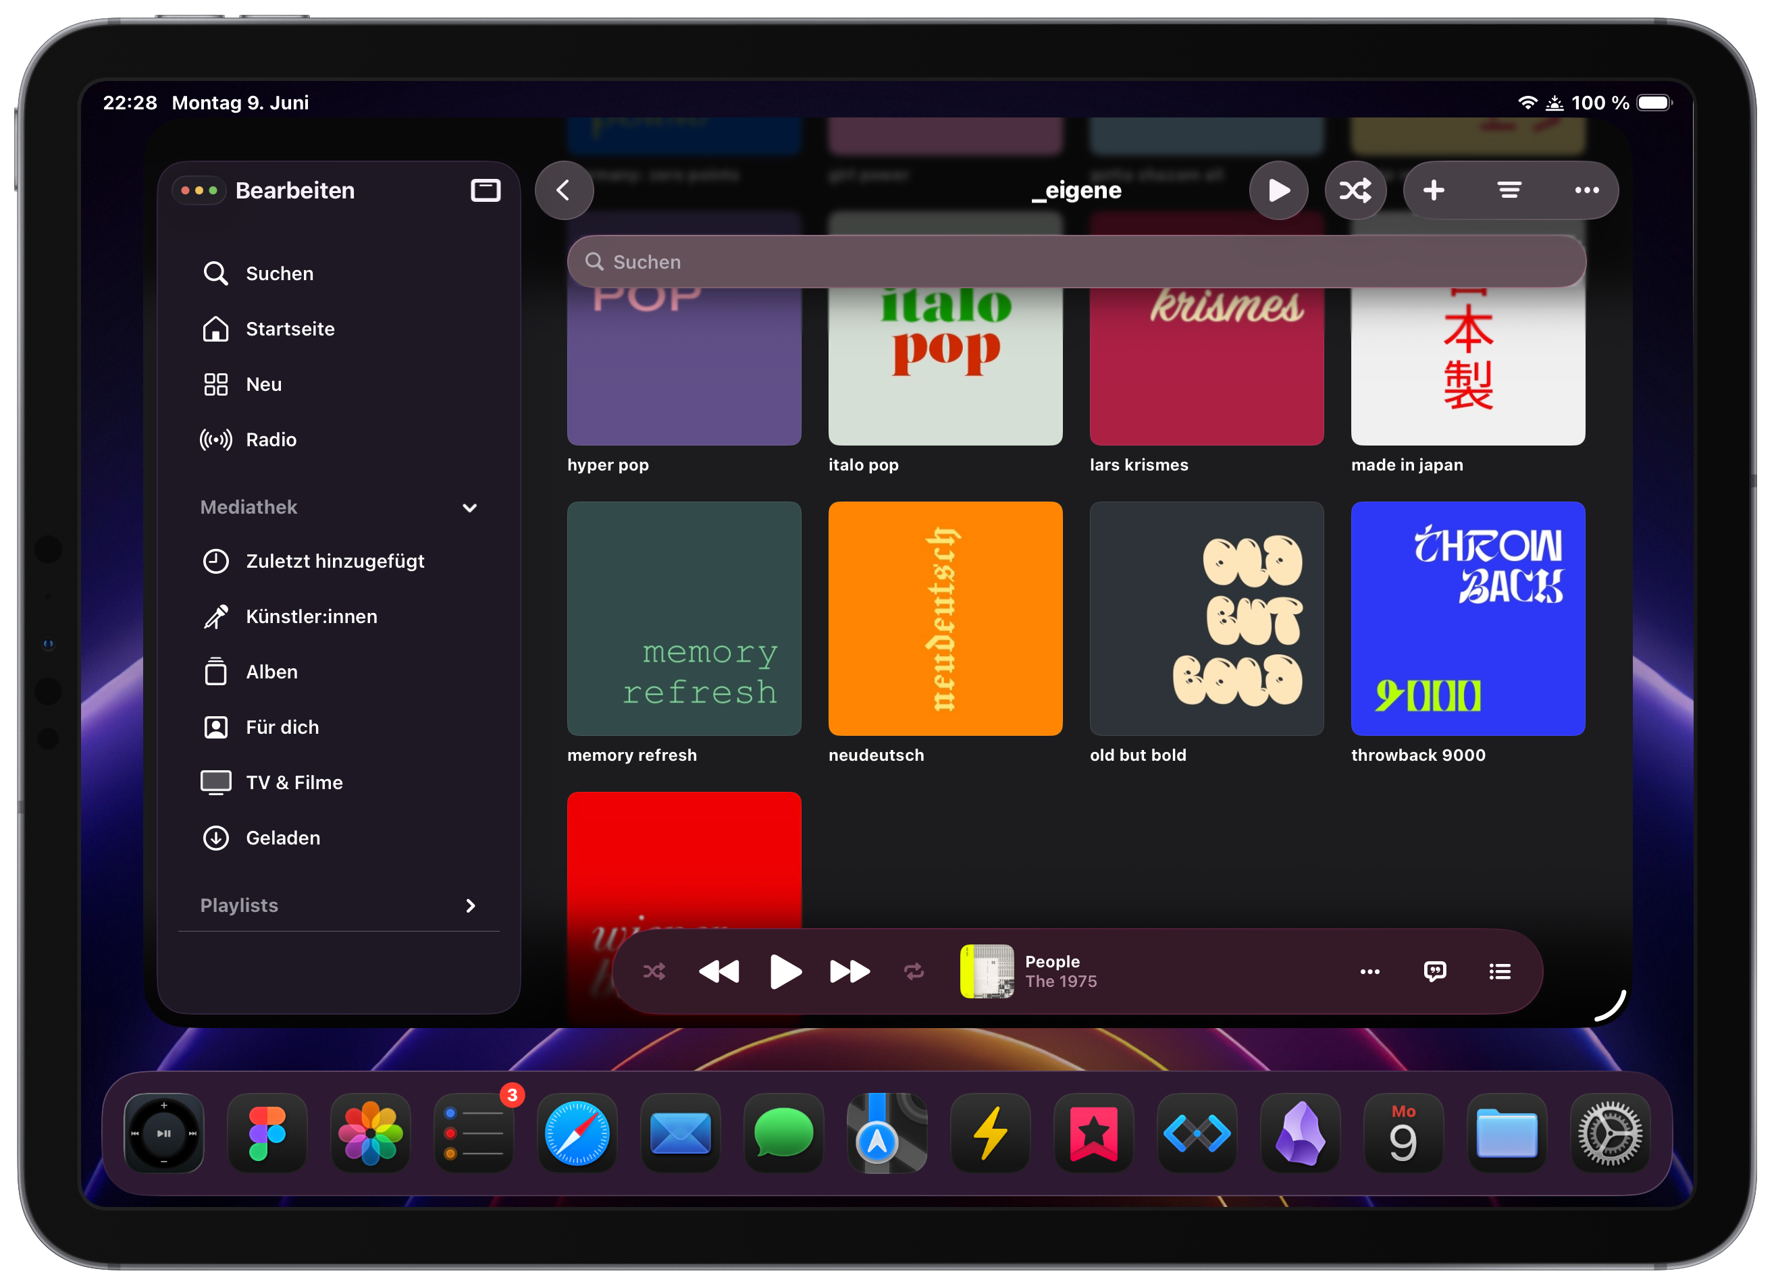Tap the battery indicator in the status bar
Viewport: 1776px width, 1288px height.
[1655, 103]
